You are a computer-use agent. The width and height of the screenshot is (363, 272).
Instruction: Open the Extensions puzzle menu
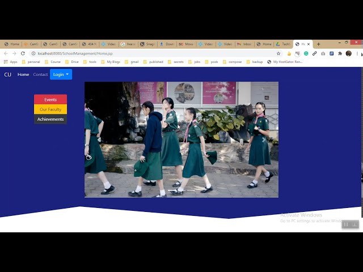(x=340, y=53)
